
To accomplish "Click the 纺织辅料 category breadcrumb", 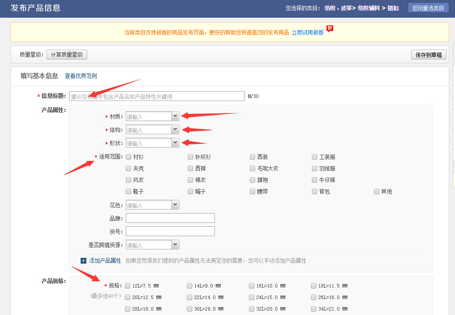I will coord(369,8).
